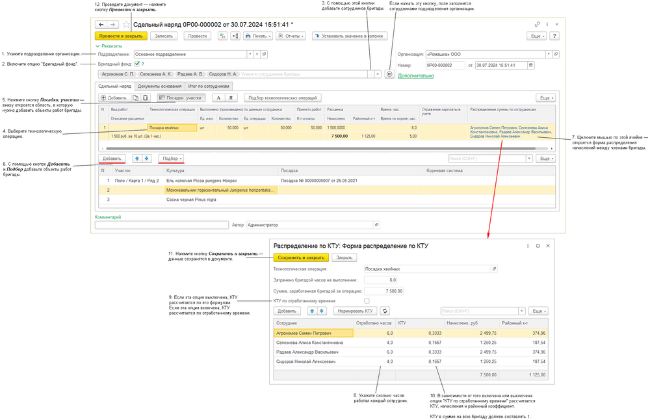Click fill employees from department arrow button
Image resolution: width=650 pixels, height=420 pixels.
click(x=389, y=74)
